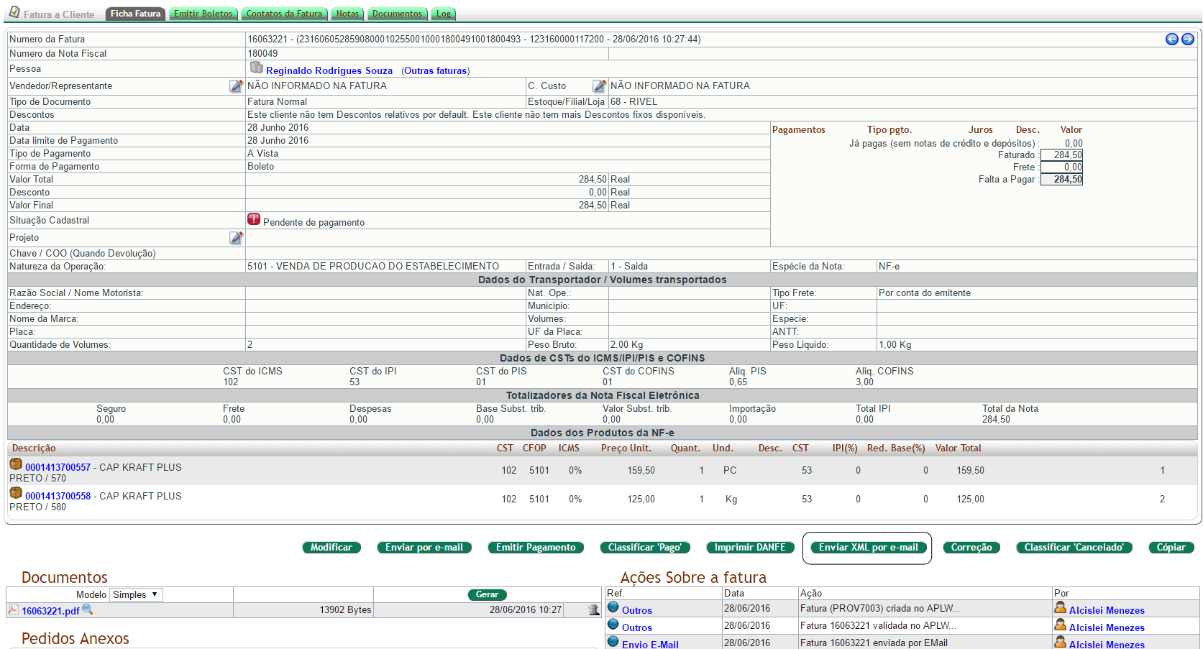The width and height of the screenshot is (1203, 649).
Task: Click Enviar XML por e-mail button
Action: click(x=869, y=548)
